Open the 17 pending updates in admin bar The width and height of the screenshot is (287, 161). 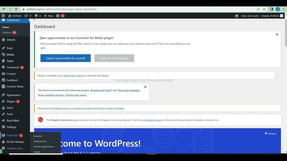pyautogui.click(x=28, y=16)
